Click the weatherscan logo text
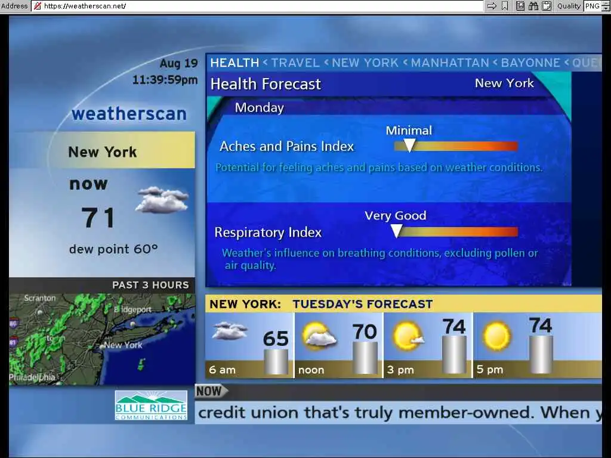 129,114
